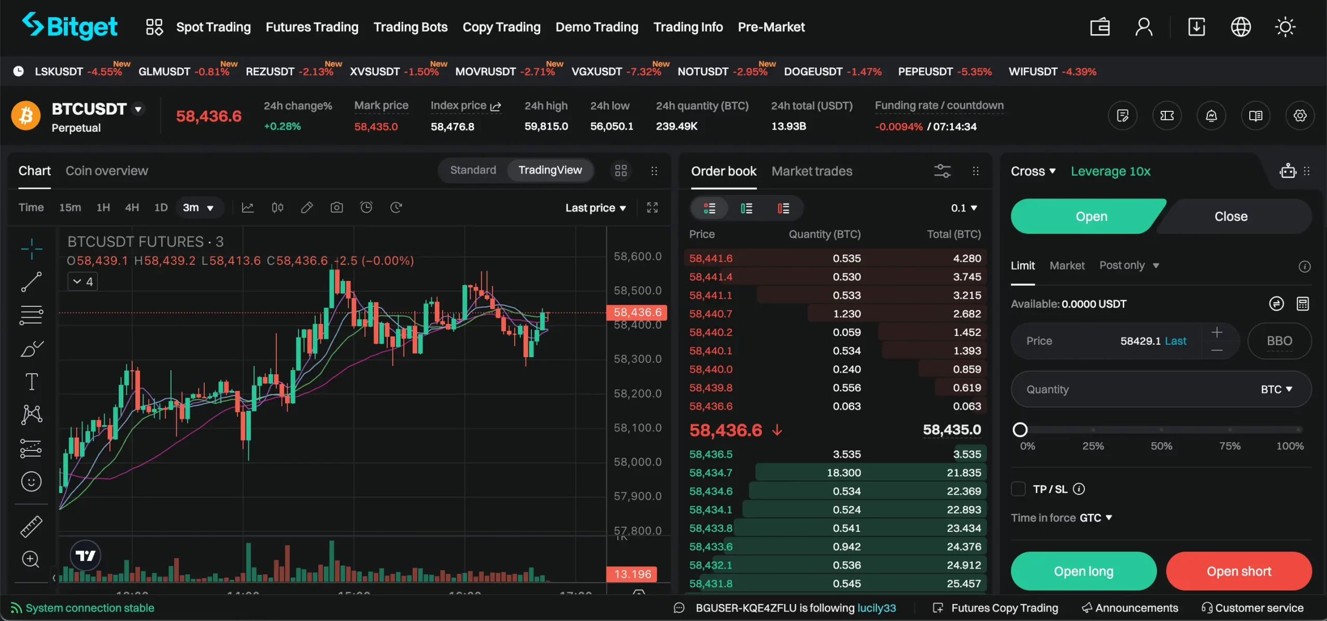This screenshot has height=621, width=1327.
Task: Select the Close position toggle
Action: [x=1234, y=216]
